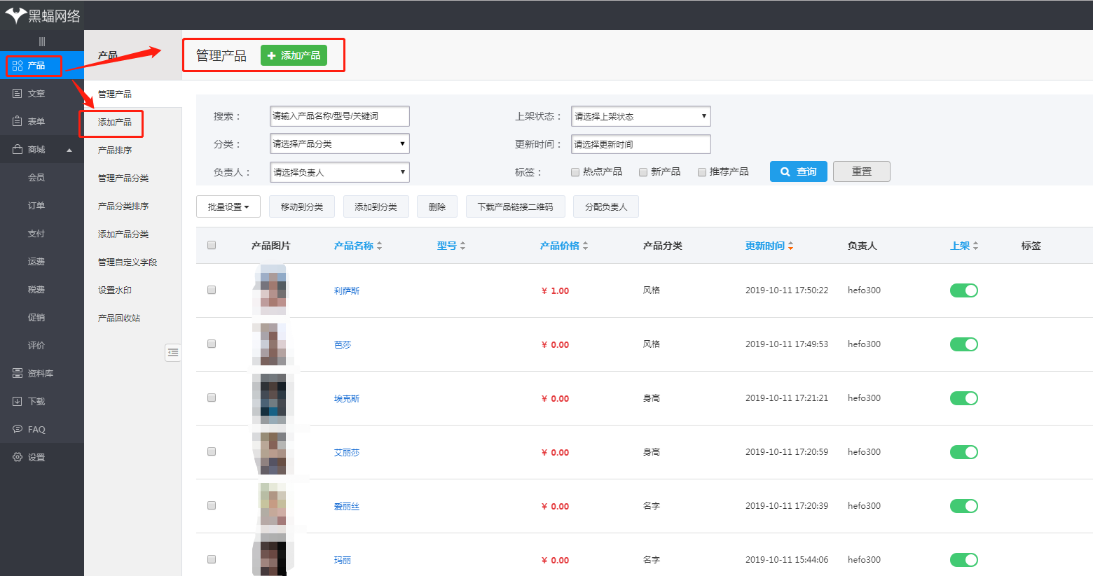This screenshot has height=576, width=1093.
Task: Click the green 添加产品 button
Action: pyautogui.click(x=294, y=55)
